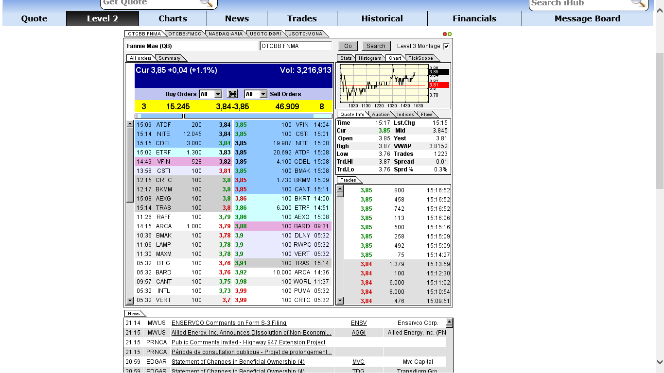
Task: Click the ENSV ticker link
Action: tap(359, 323)
